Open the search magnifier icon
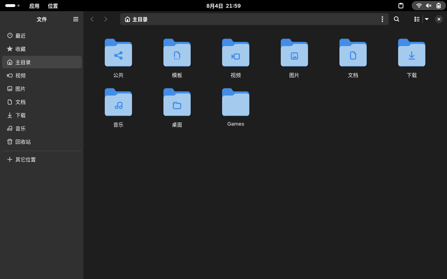447x279 pixels. point(396,19)
